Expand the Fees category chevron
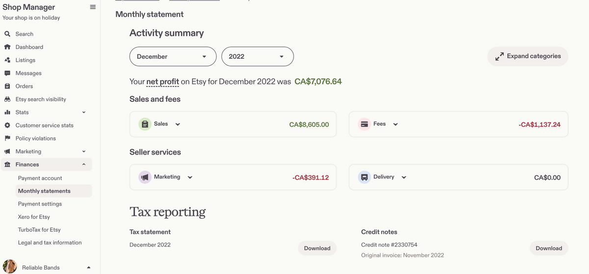Viewport: 589px width, 274px height. (x=395, y=124)
